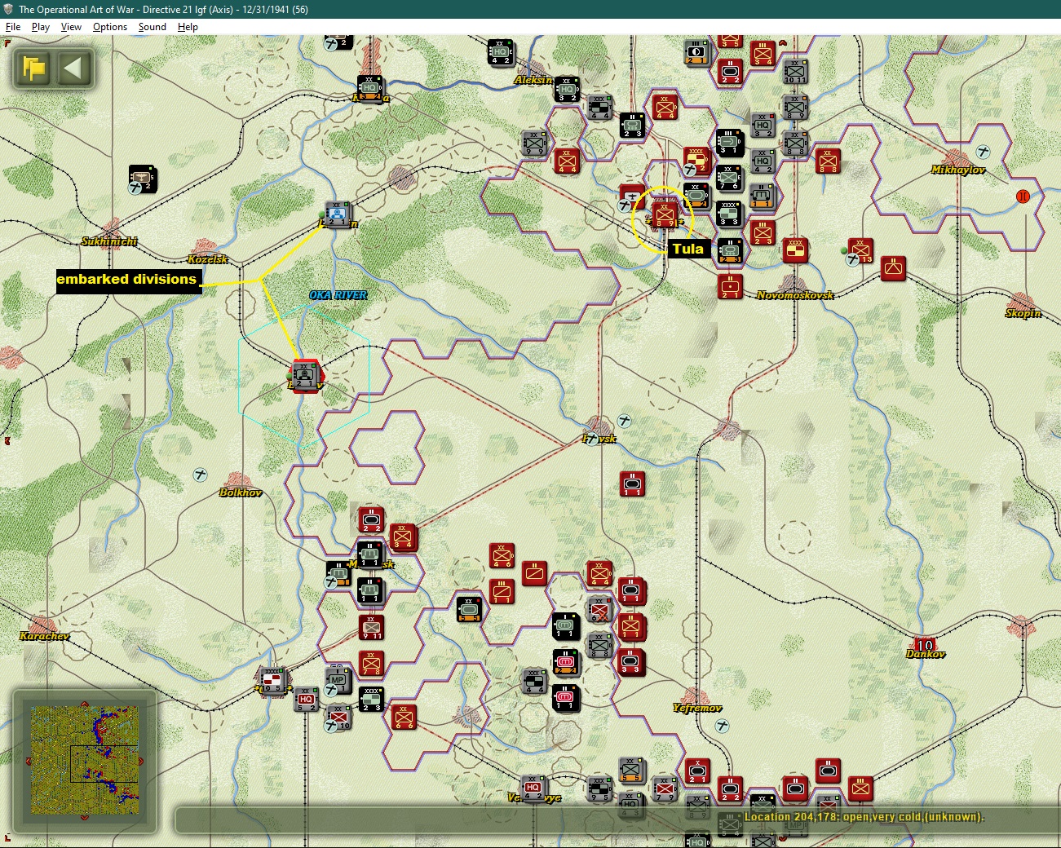Select the red infantry counter numbered 7 8
Image resolution: width=1061 pixels, height=848 pixels.
[371, 663]
